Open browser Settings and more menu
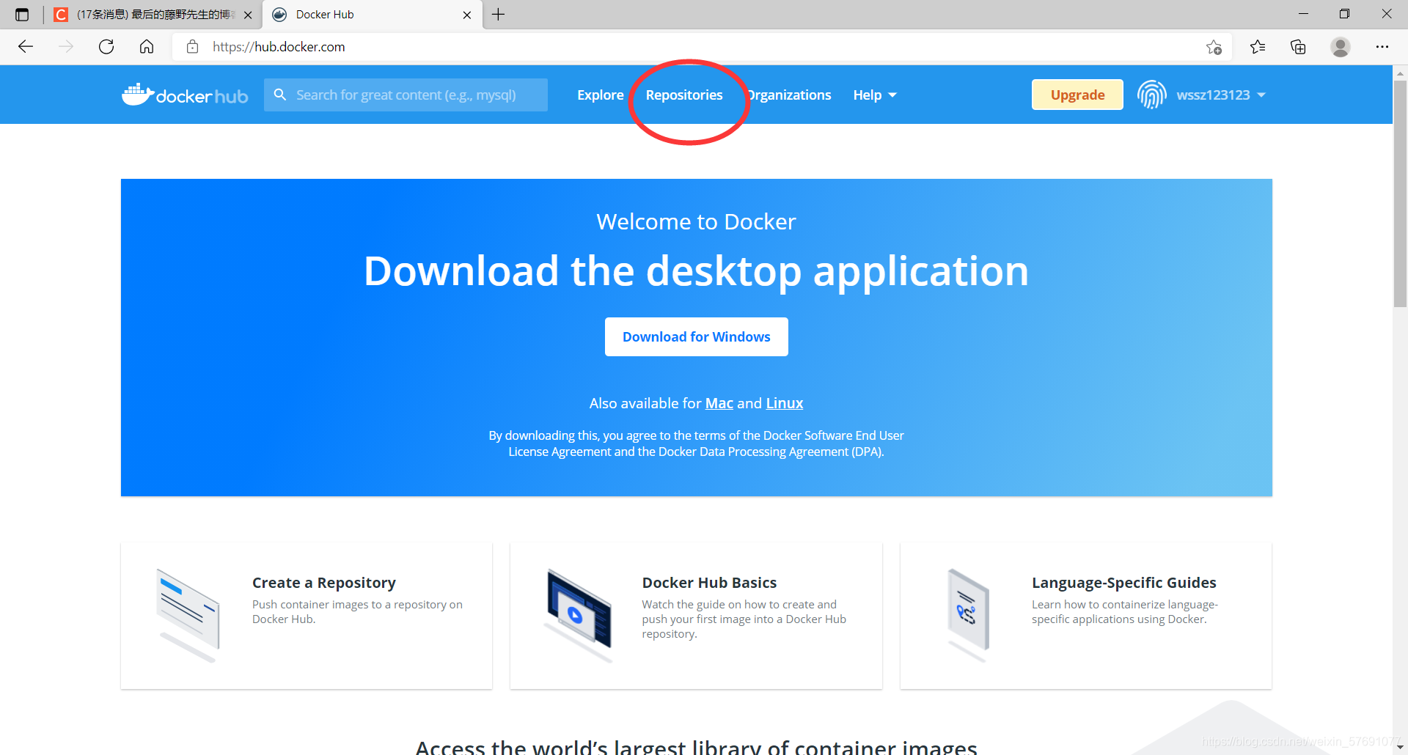Image resolution: width=1408 pixels, height=755 pixels. [x=1382, y=47]
